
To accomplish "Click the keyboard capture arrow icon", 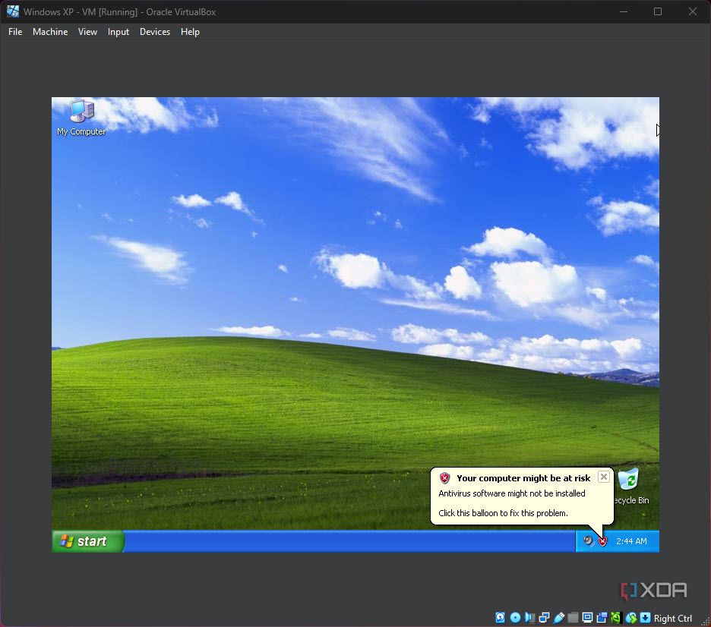I will [x=645, y=617].
